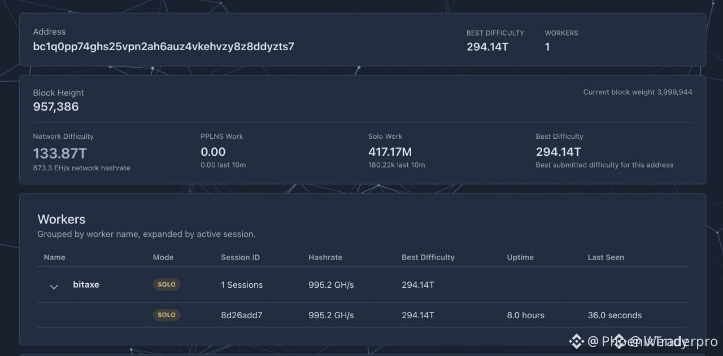Viewport: 723px width, 356px height.
Task: Click the Mode column header
Action: point(163,257)
